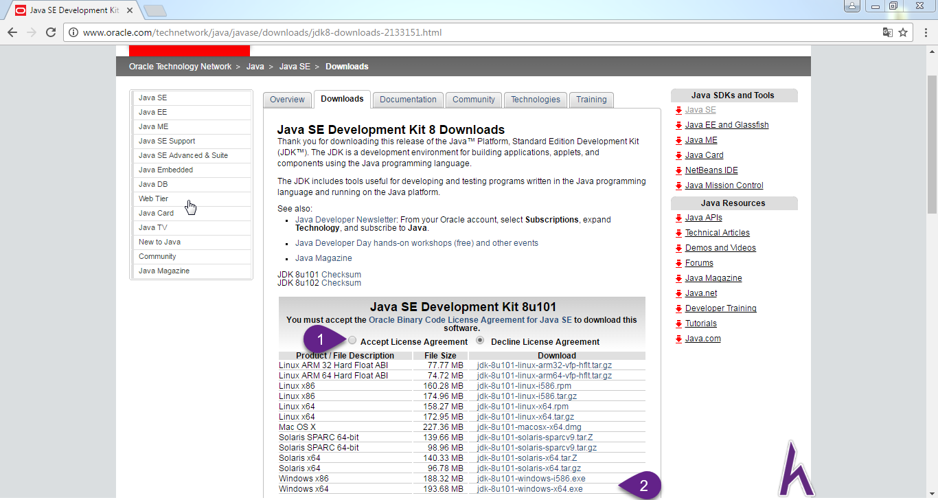Screen dimensions: 938x500
Task: Click the red arrow icon beside NetBeans IDE
Action: (678, 170)
